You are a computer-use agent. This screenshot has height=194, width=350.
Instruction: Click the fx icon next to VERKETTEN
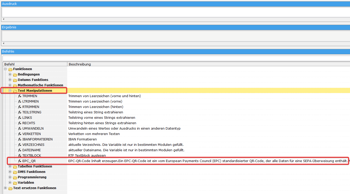point(20,134)
